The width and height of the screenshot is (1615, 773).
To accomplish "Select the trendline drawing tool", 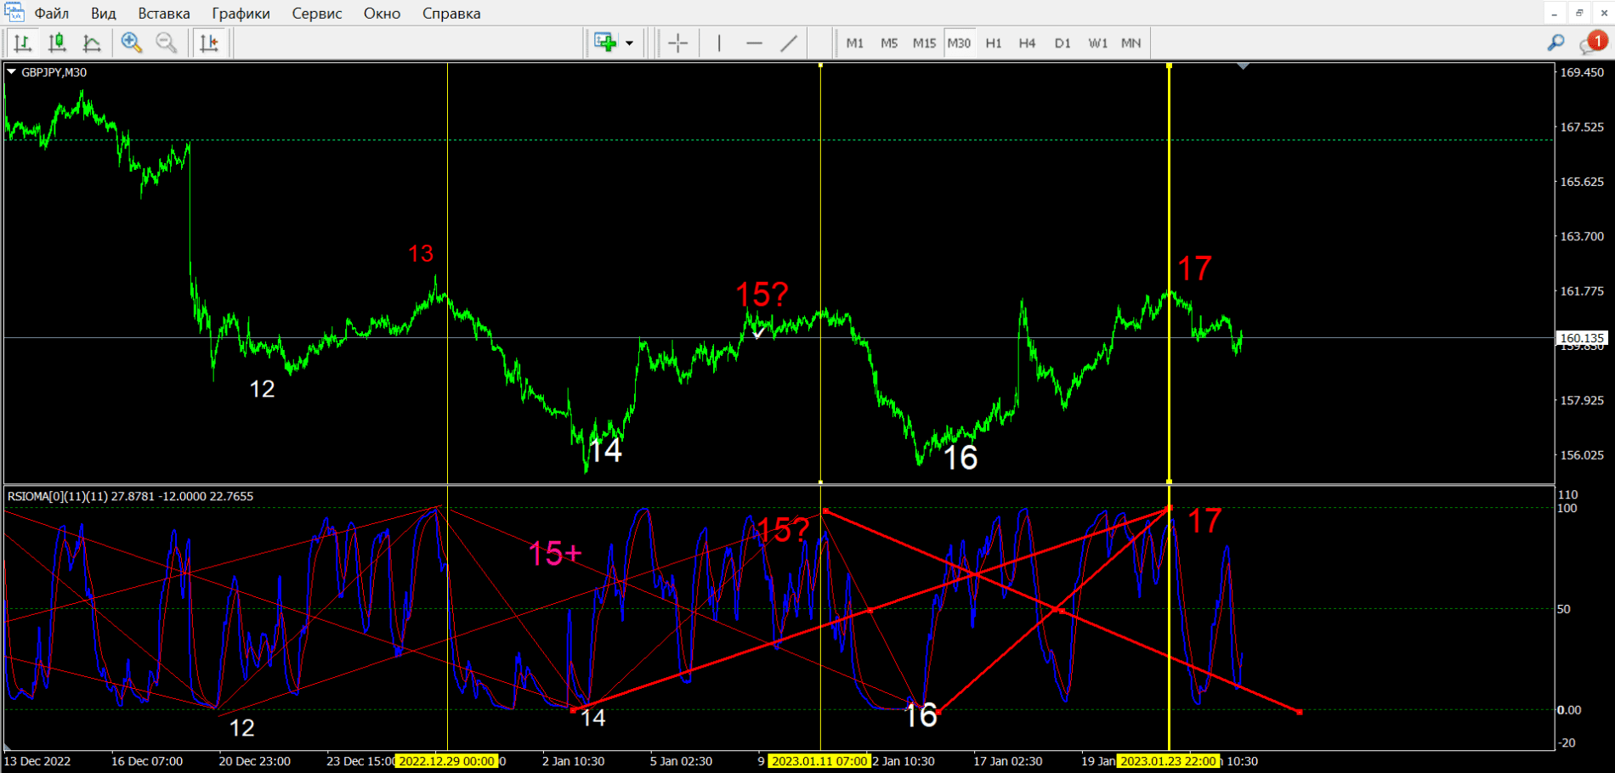I will click(x=789, y=42).
